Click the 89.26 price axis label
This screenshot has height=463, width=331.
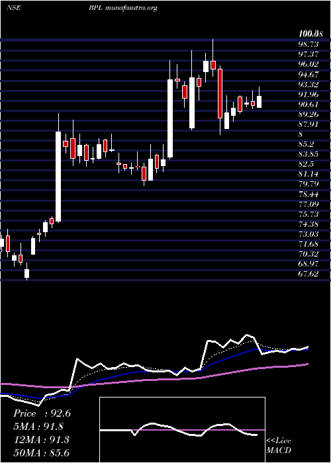click(x=308, y=114)
